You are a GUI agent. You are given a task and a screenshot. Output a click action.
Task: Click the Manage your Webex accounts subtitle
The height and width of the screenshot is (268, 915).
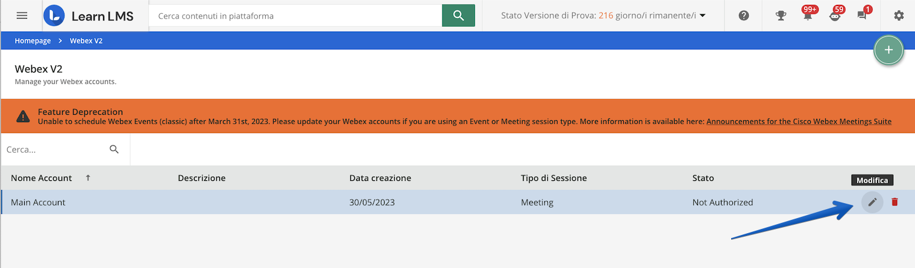(66, 82)
